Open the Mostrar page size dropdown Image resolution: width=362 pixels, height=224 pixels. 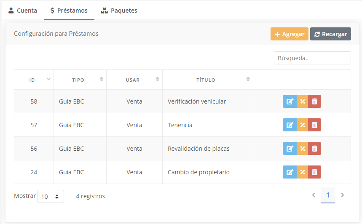[51, 196]
